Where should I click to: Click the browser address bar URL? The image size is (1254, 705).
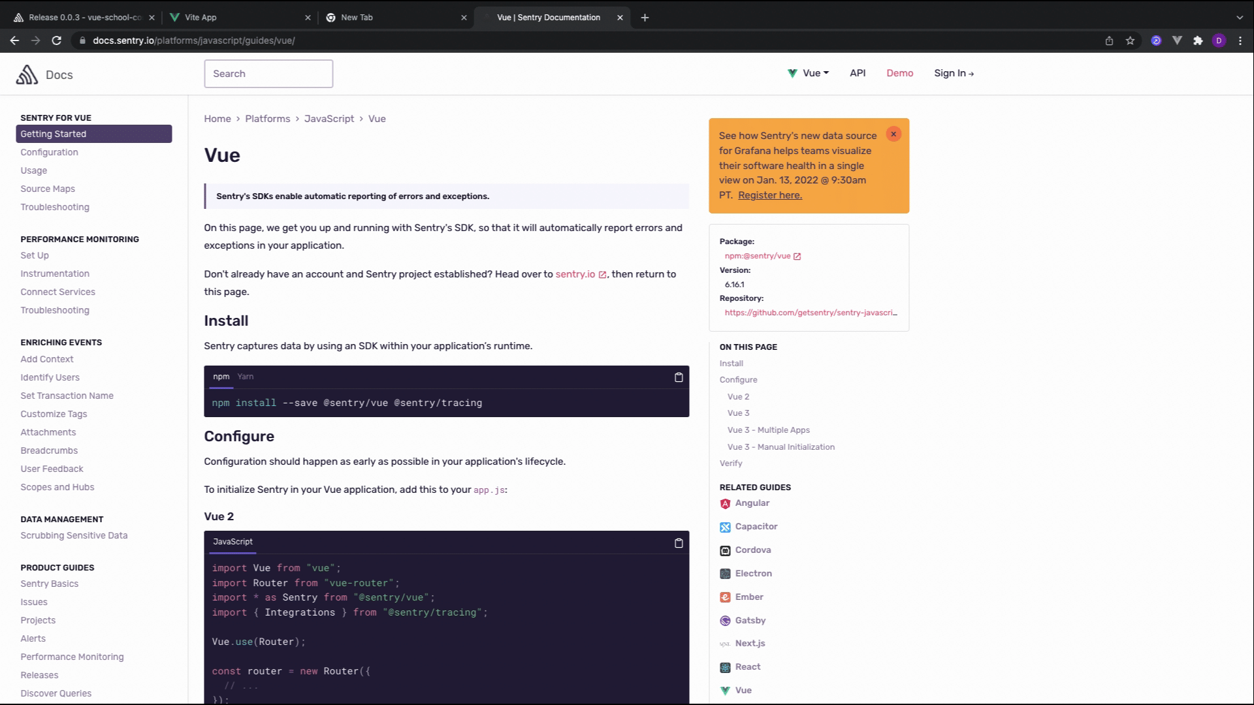[x=193, y=40]
